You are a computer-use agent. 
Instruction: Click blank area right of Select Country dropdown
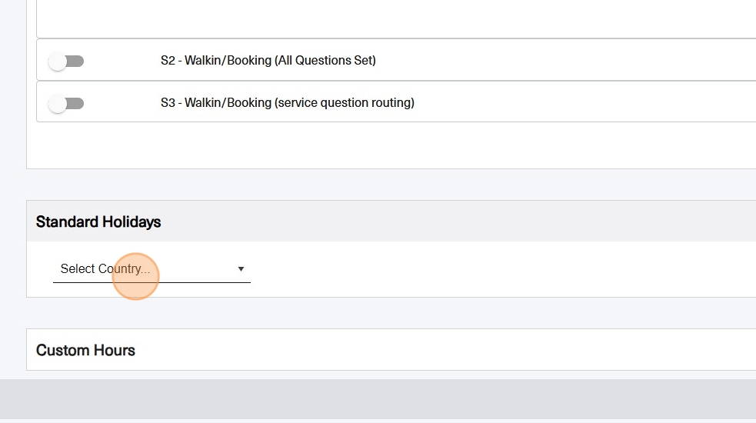pyautogui.click(x=500, y=269)
